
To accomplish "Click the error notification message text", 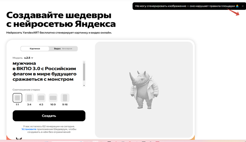I will [184, 6].
